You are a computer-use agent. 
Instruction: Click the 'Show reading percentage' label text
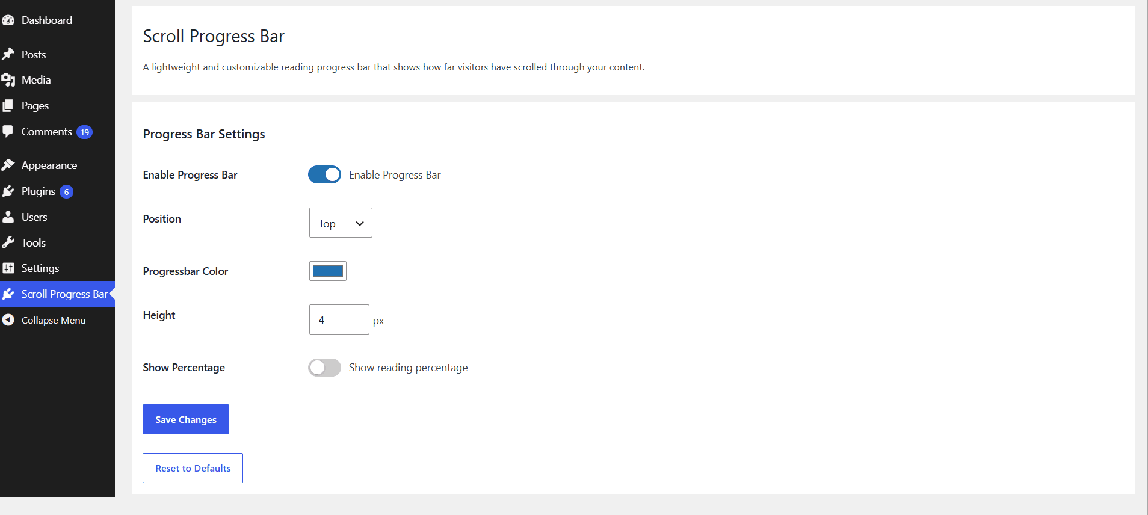(408, 368)
